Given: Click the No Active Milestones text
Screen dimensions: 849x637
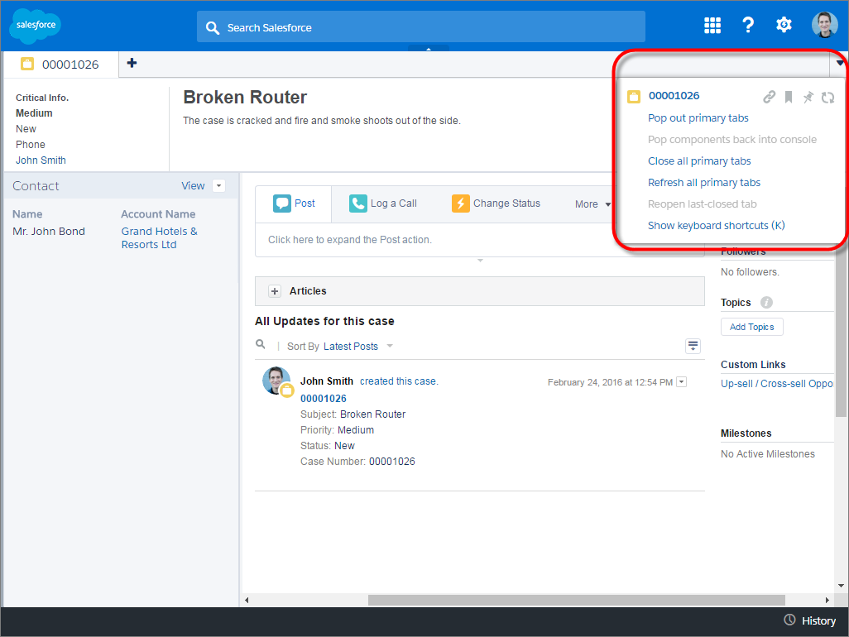Looking at the screenshot, I should coord(767,454).
